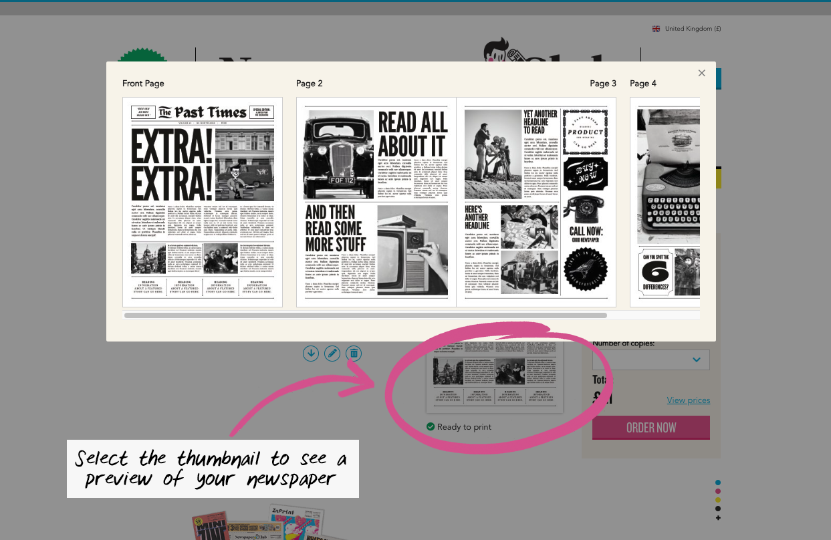Delete the newspaper using the trash icon
This screenshot has width=831, height=540.
point(354,354)
